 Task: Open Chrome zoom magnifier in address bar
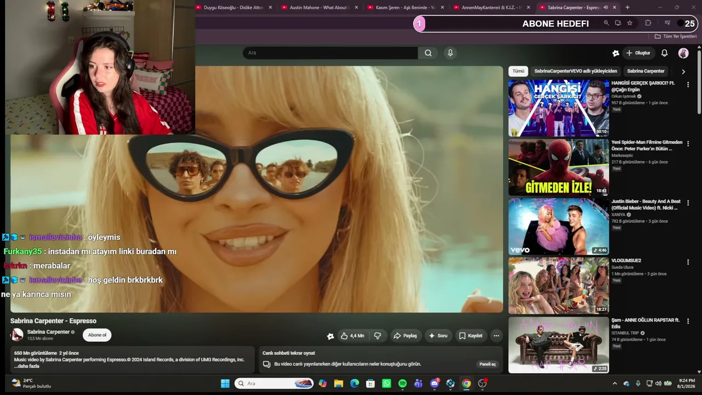pyautogui.click(x=606, y=23)
